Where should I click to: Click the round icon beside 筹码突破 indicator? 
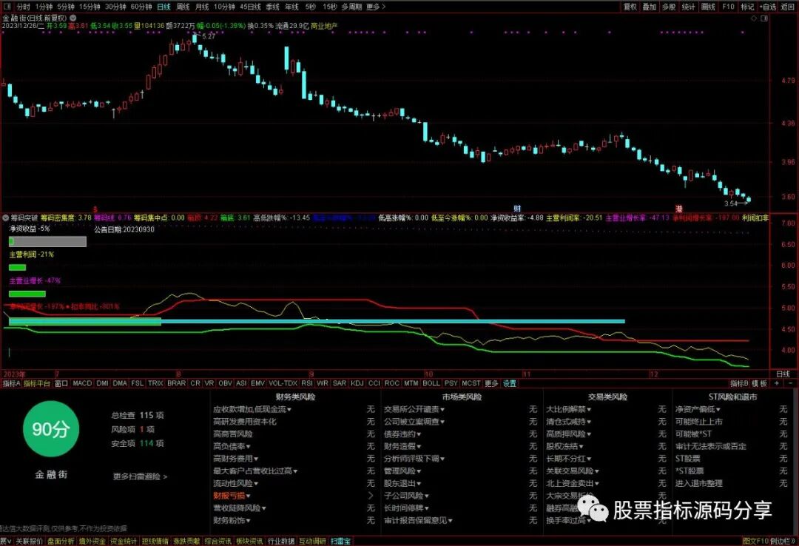pos(6,218)
